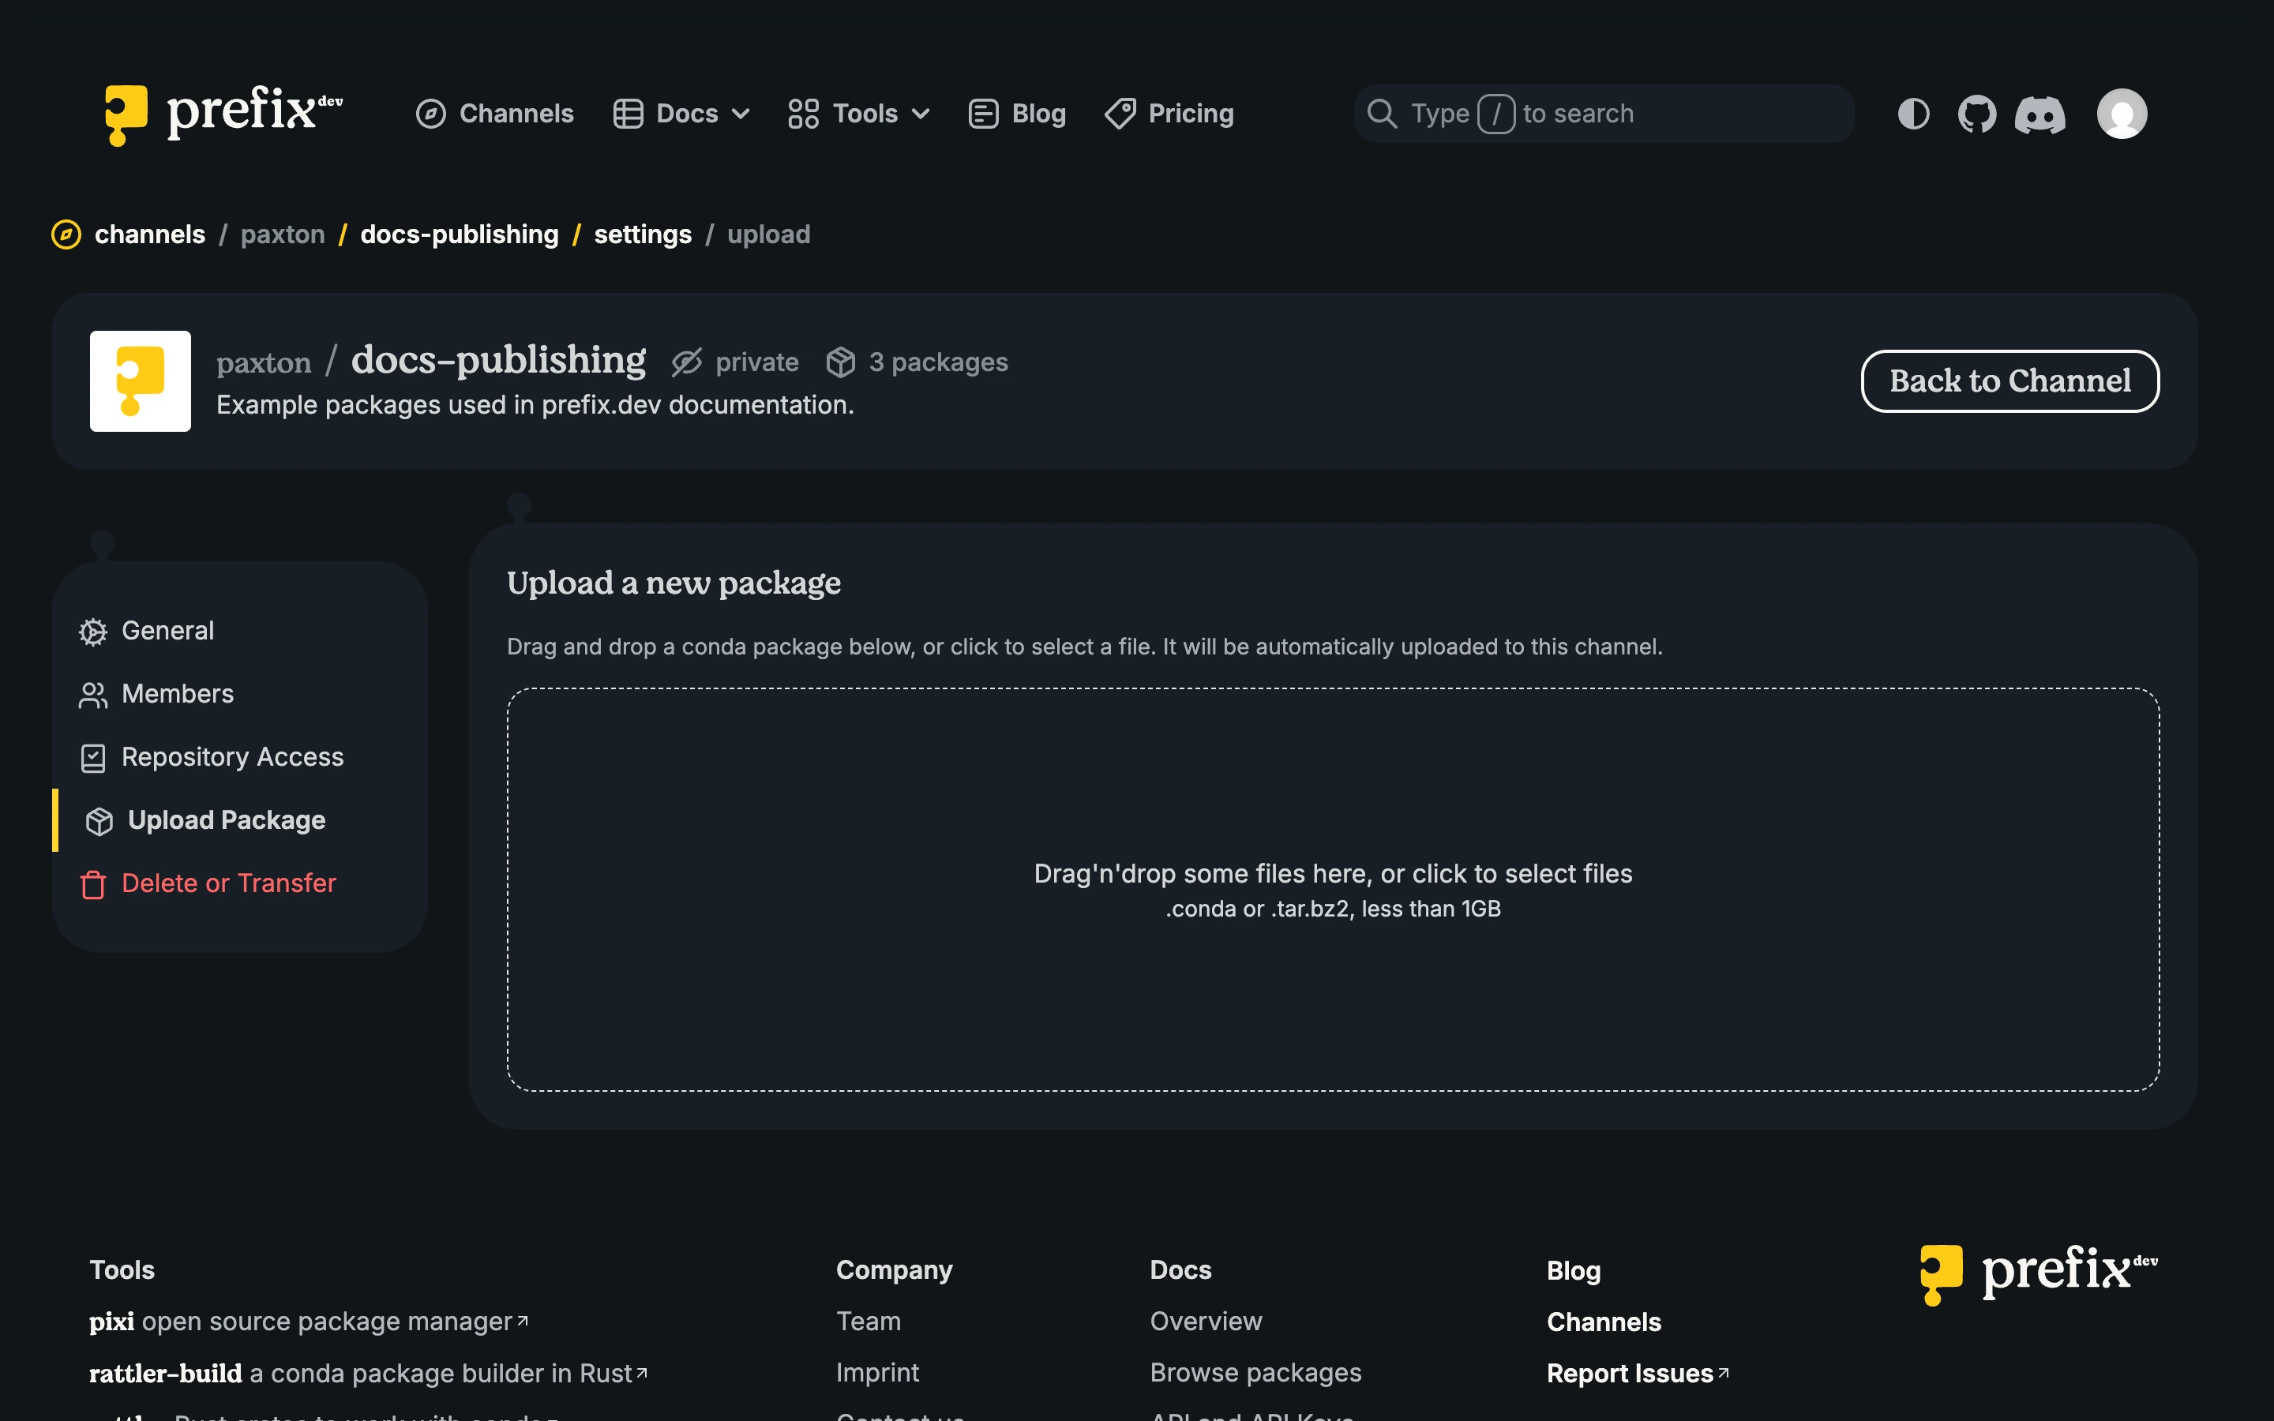Select upload breadcrumb item
The width and height of the screenshot is (2274, 1421).
pos(768,234)
